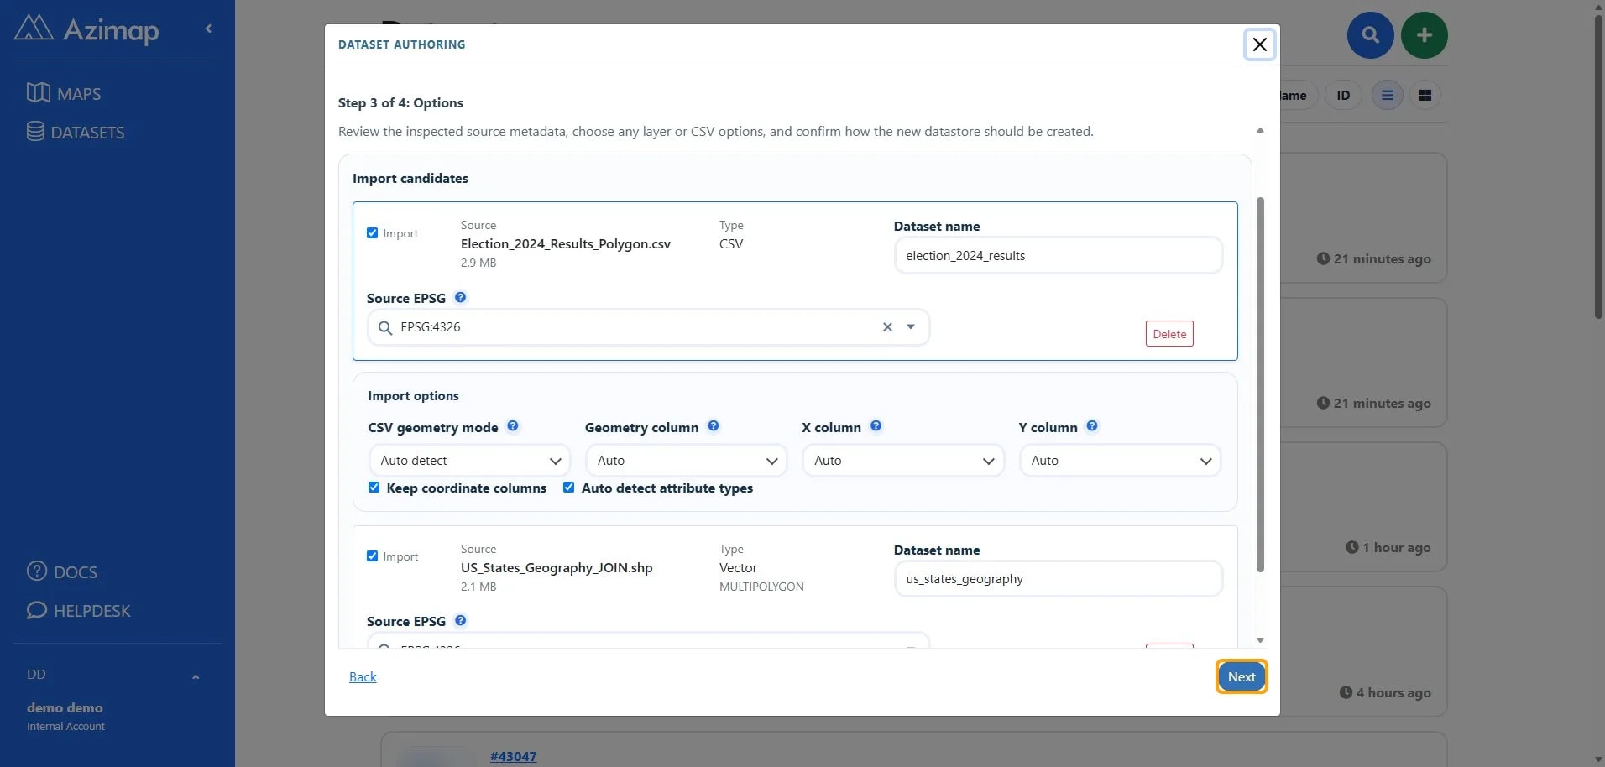Image resolution: width=1605 pixels, height=767 pixels.
Task: Click the Next button
Action: tap(1242, 677)
